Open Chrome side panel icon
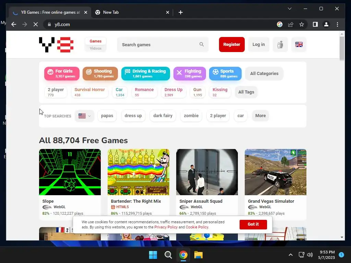The width and height of the screenshot is (351, 263). (x=315, y=24)
